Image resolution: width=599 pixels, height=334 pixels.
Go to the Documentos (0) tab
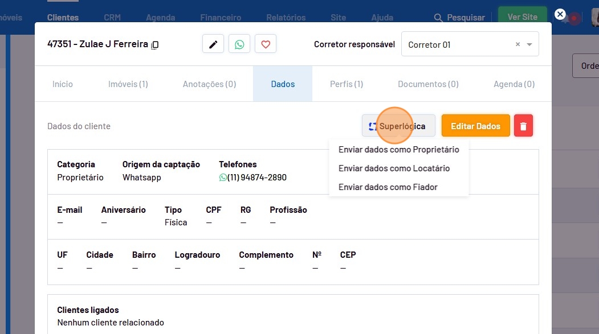click(x=428, y=84)
